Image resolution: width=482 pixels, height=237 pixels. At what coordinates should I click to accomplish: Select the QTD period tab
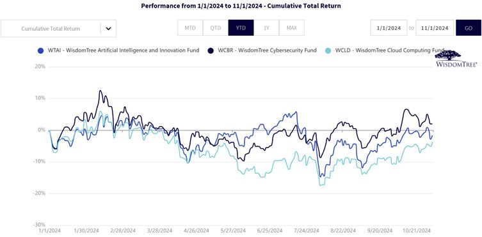click(x=216, y=27)
